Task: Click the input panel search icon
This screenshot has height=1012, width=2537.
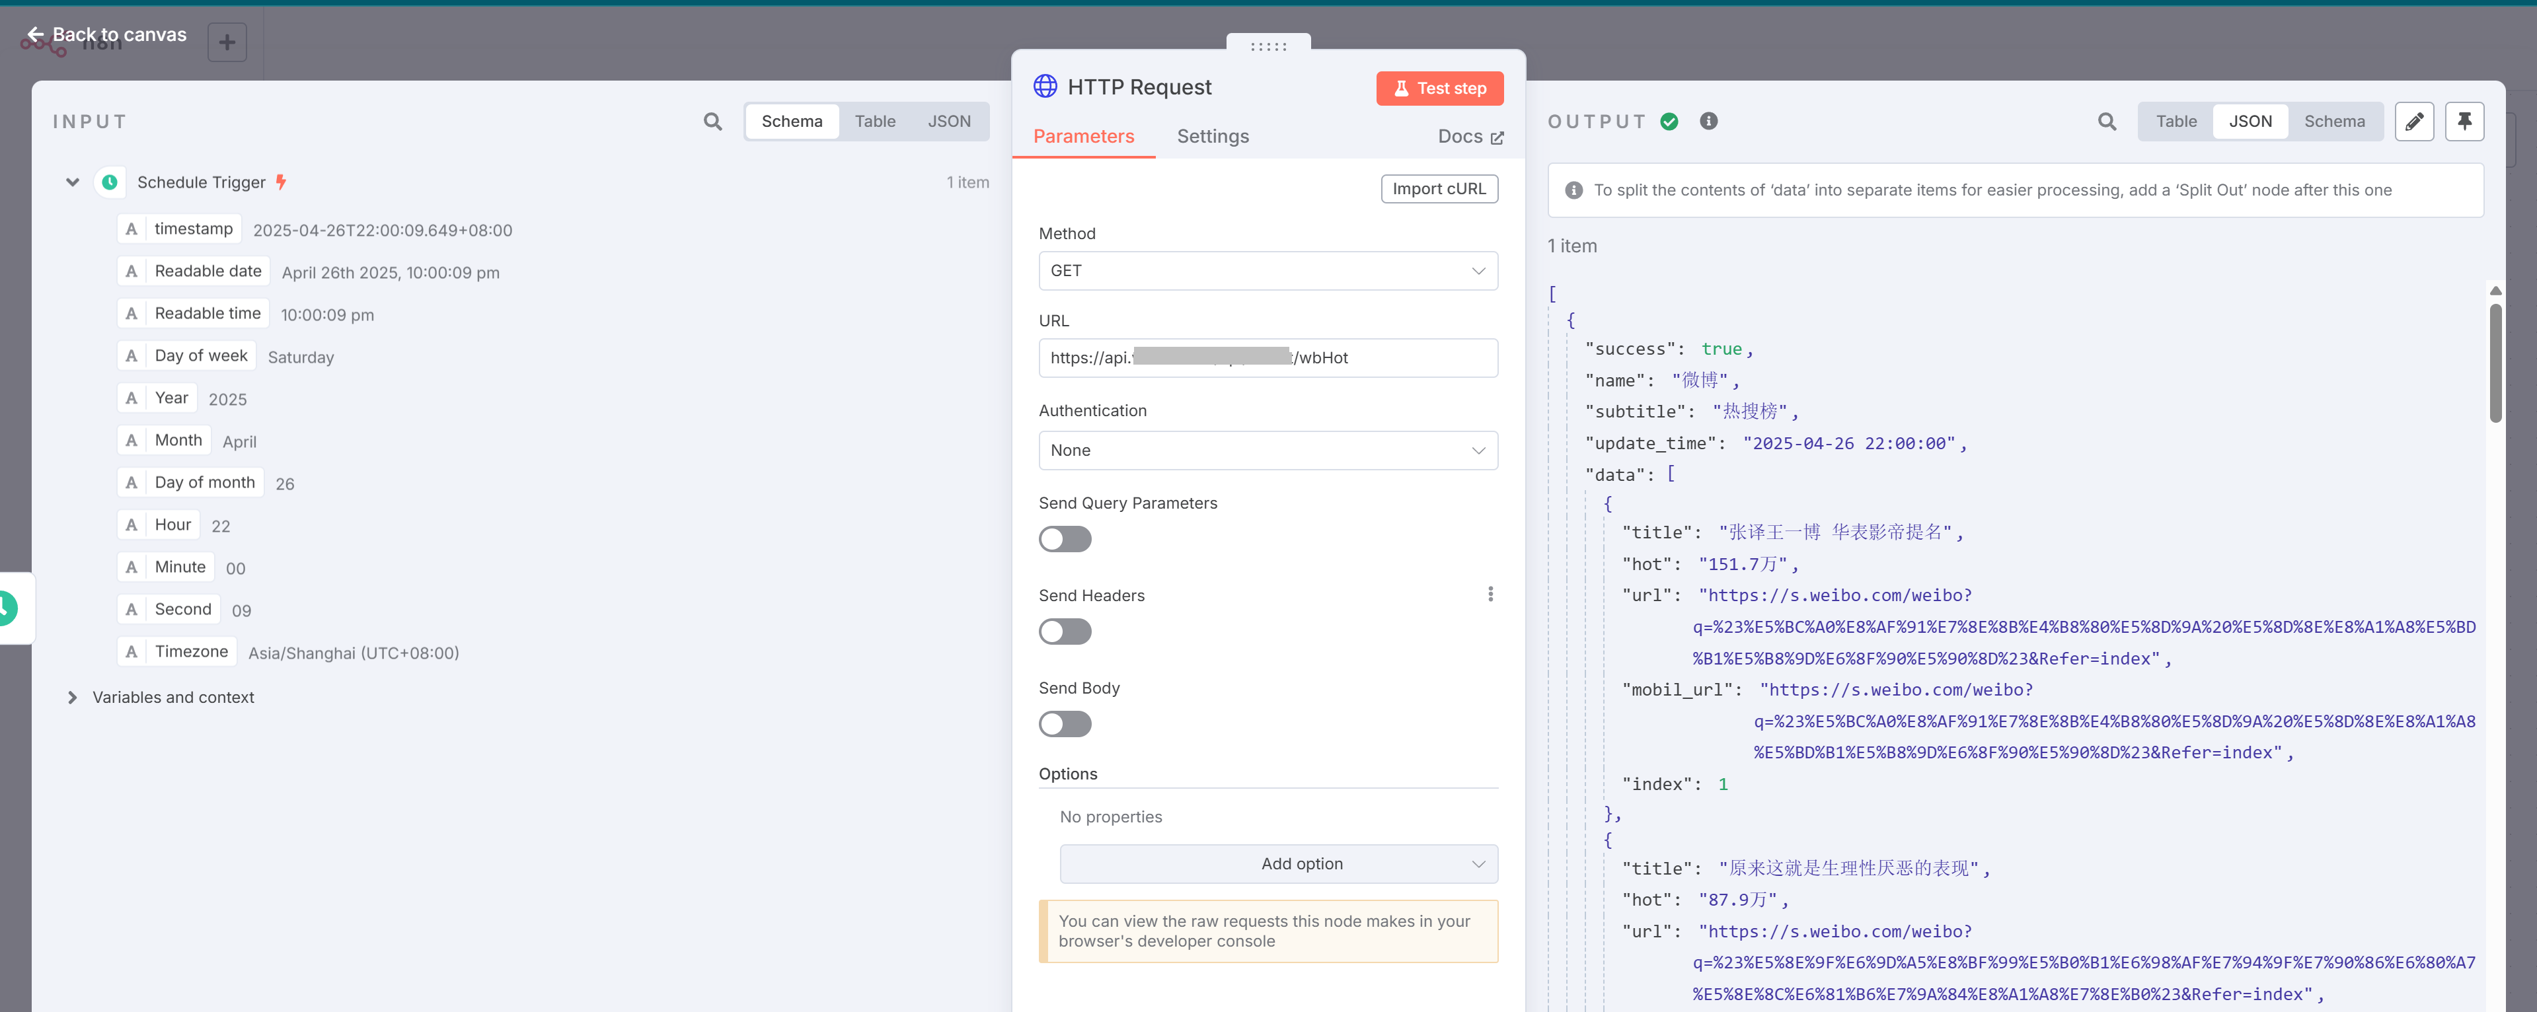Action: (x=712, y=121)
